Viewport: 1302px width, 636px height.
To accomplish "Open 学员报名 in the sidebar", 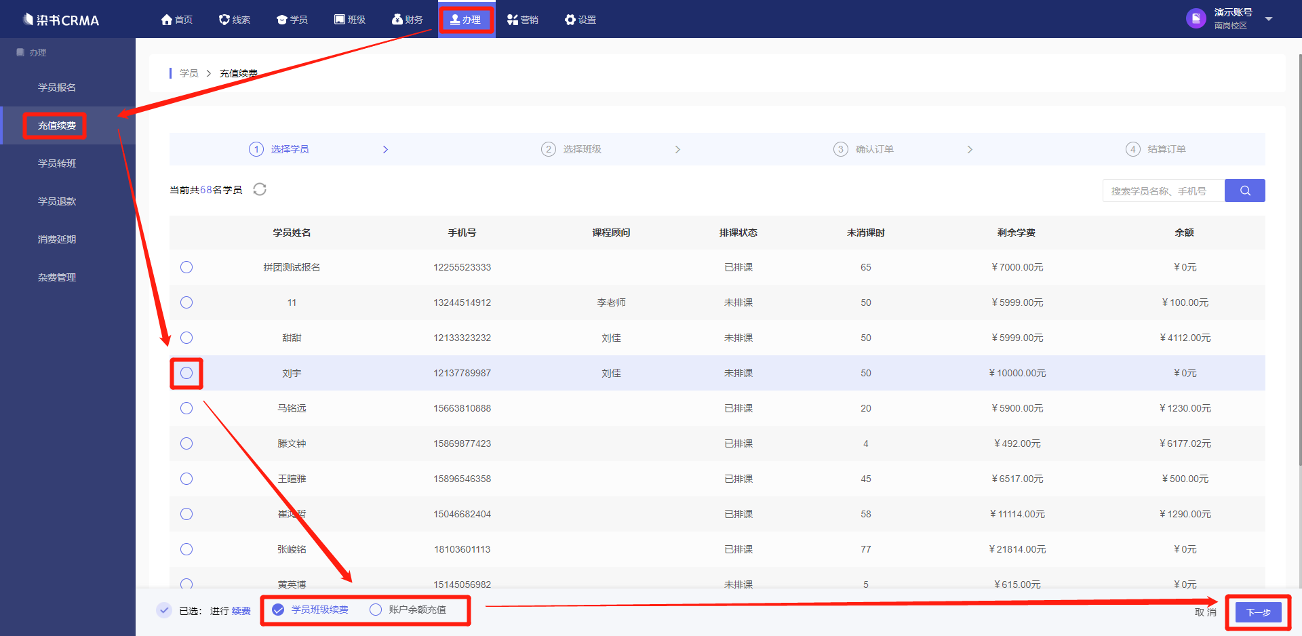I will pos(57,87).
